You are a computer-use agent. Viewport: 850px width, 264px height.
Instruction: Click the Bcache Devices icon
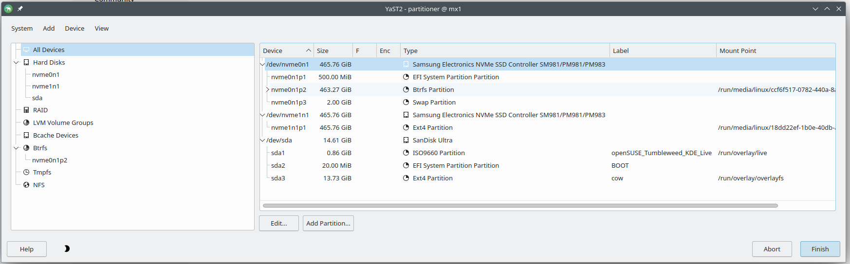pos(26,135)
